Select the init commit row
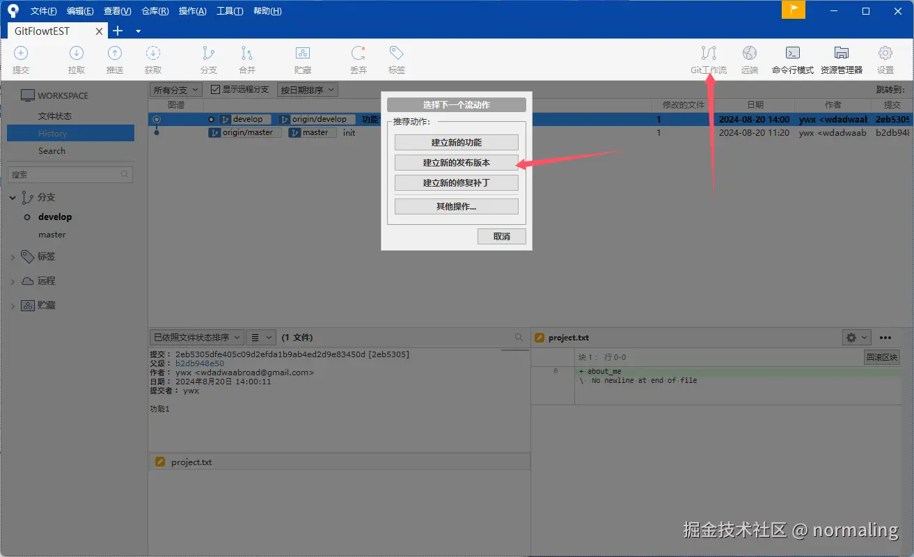 click(x=530, y=133)
